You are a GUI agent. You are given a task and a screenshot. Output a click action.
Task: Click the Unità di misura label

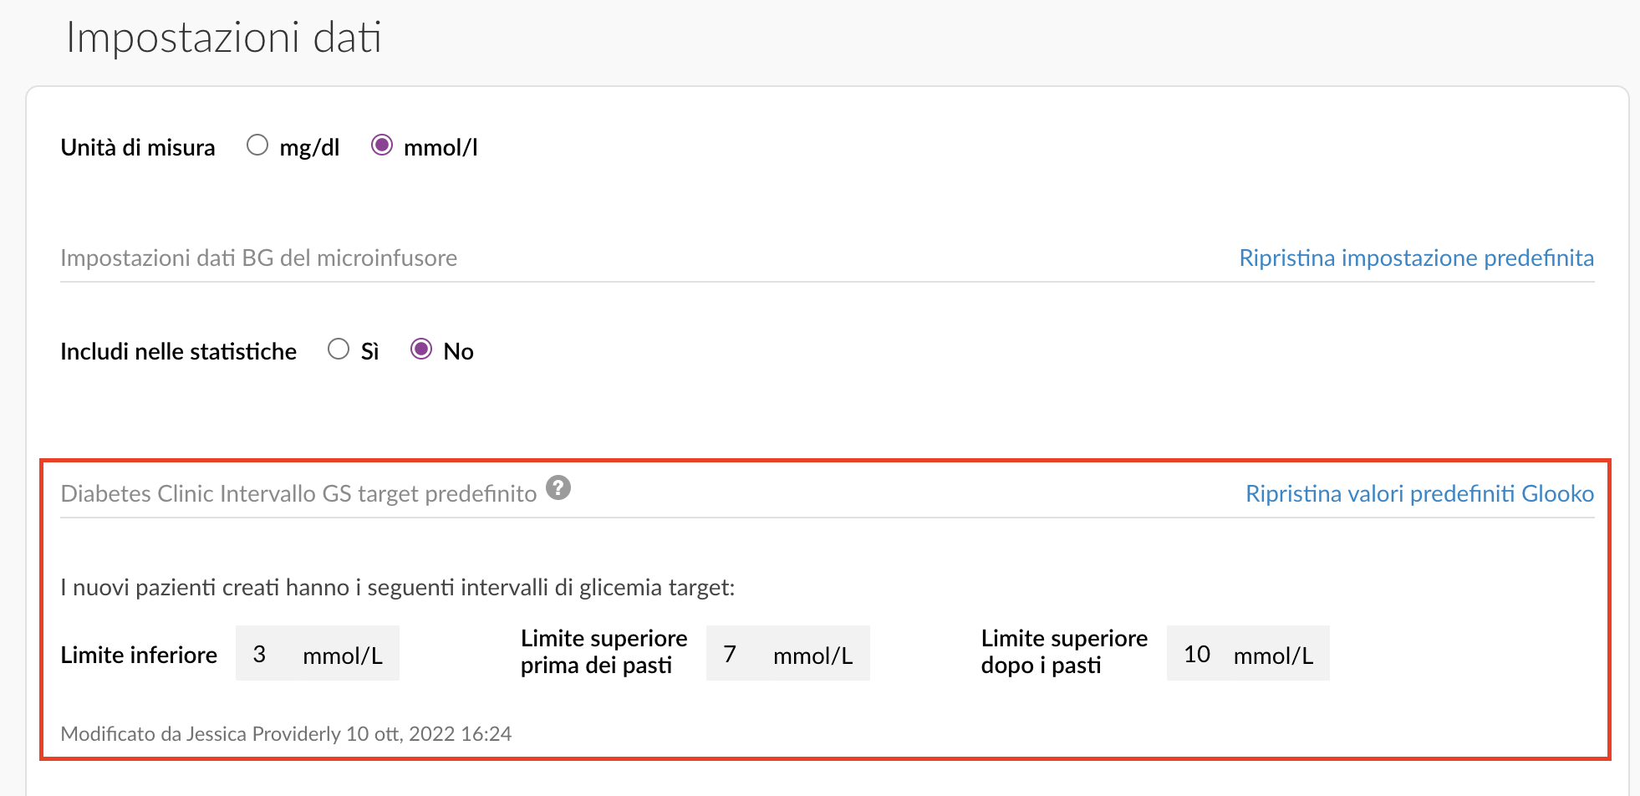tap(138, 147)
